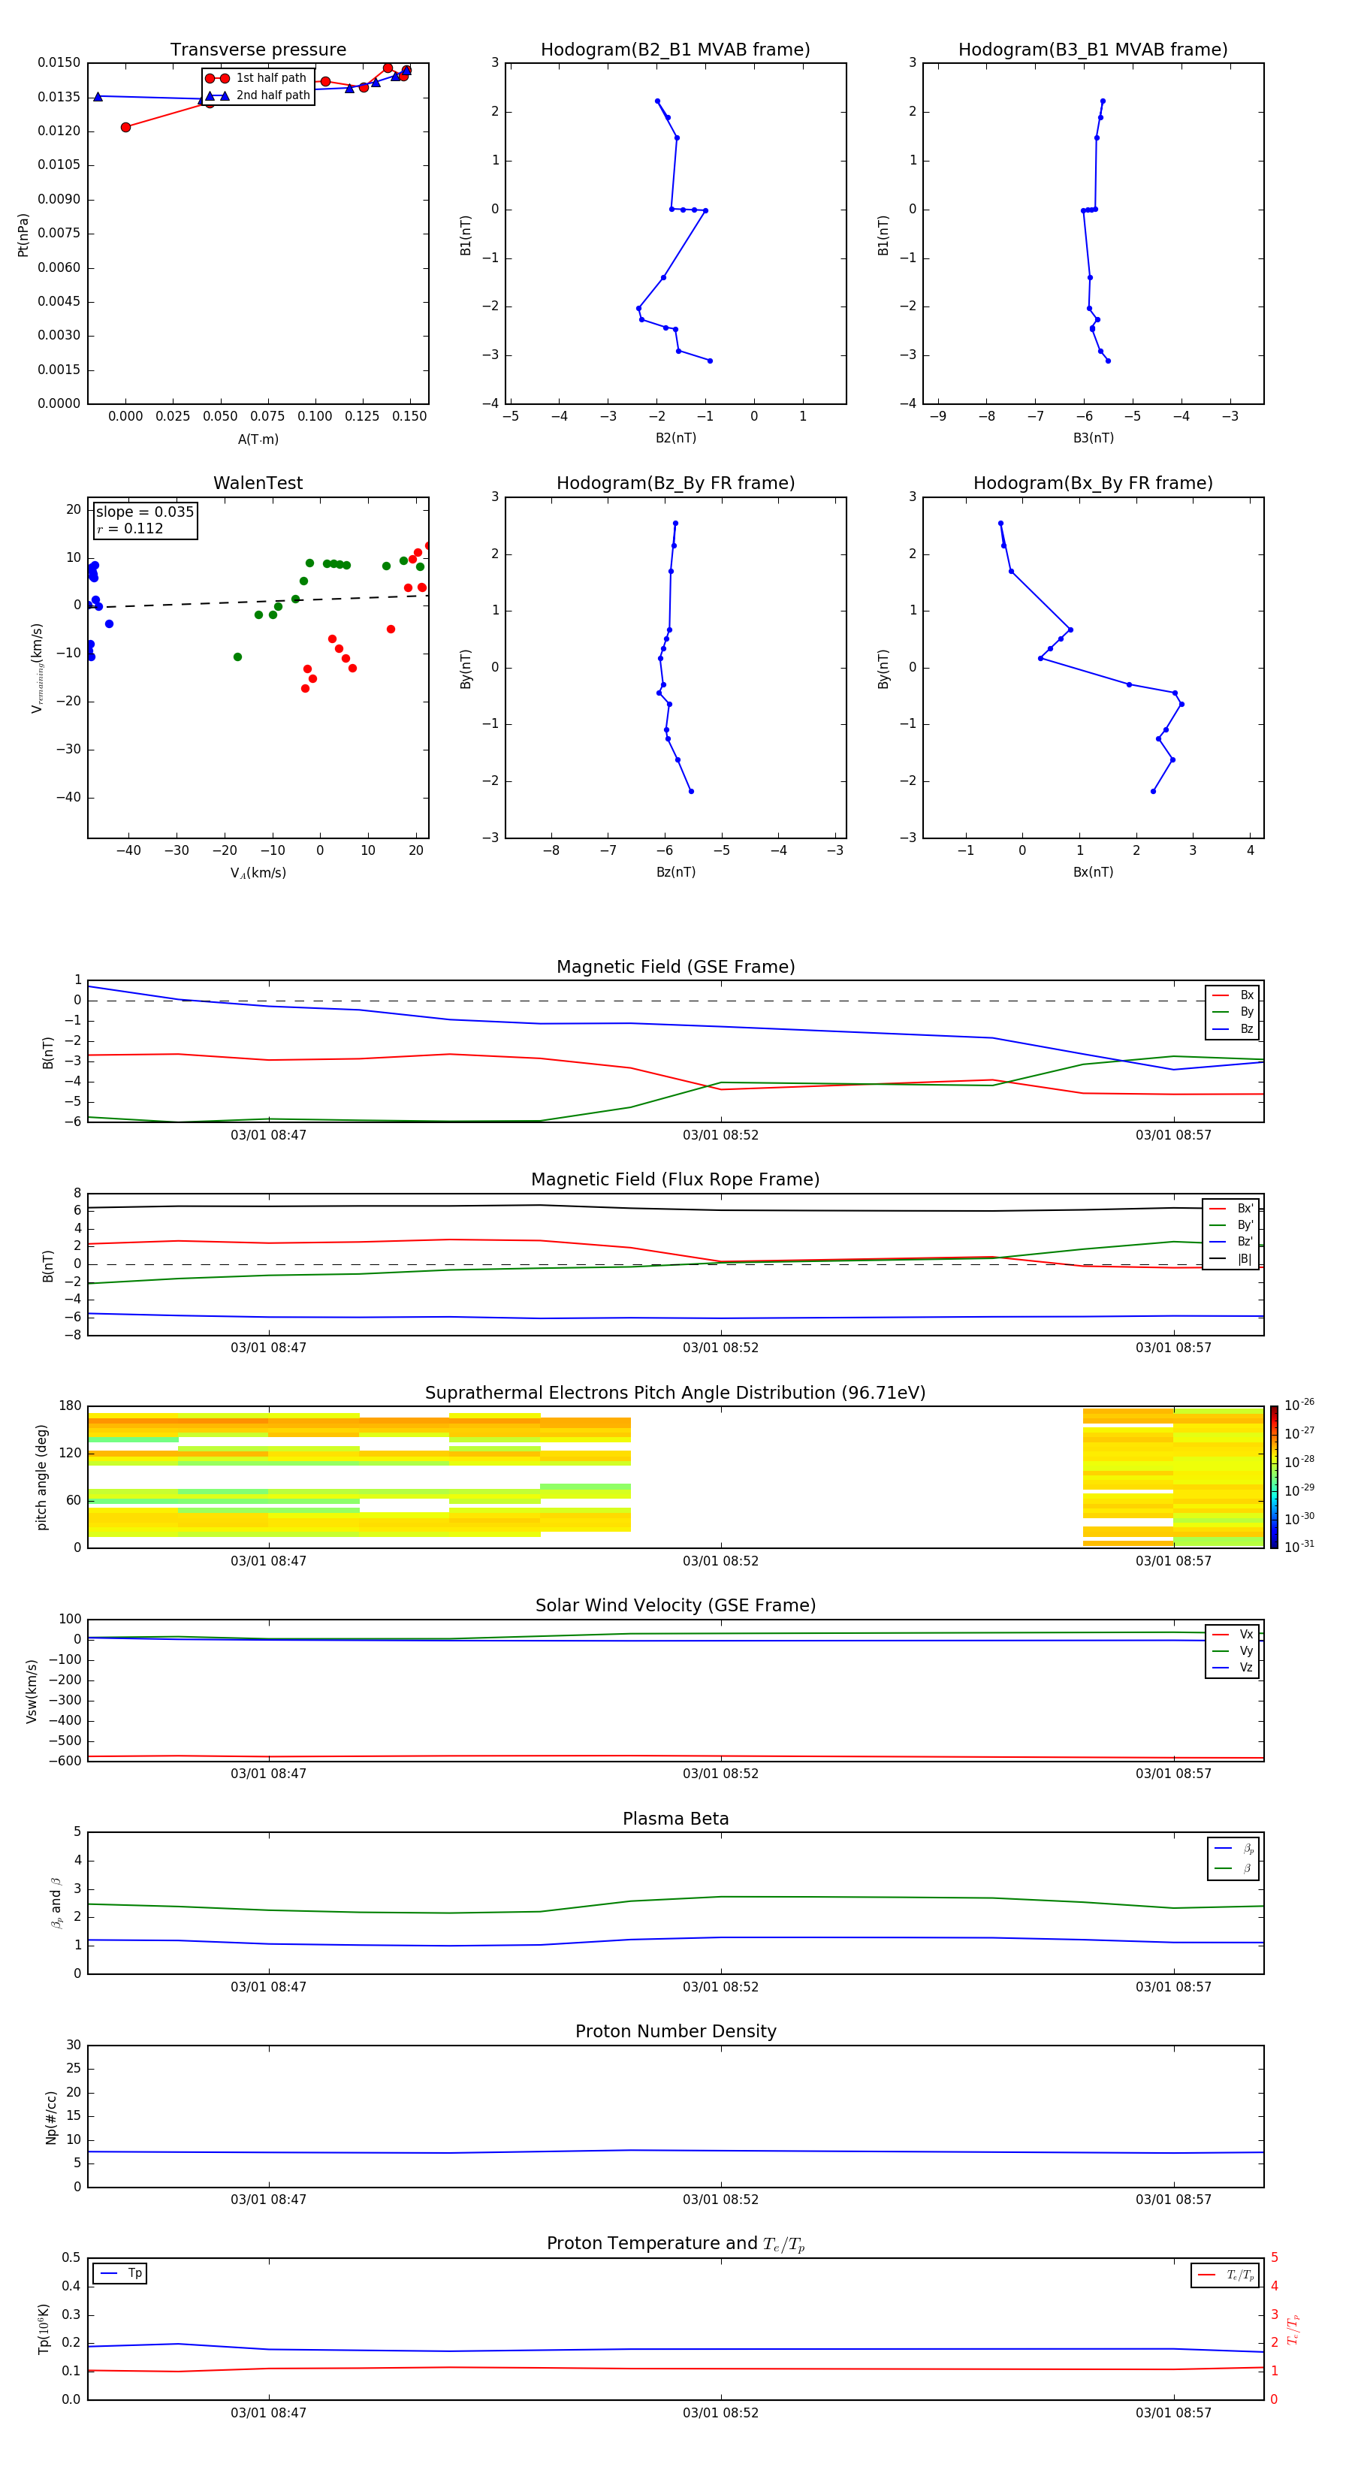Click 'Proton Number Density' title
The height and width of the screenshot is (2479, 1352).
click(675, 2031)
